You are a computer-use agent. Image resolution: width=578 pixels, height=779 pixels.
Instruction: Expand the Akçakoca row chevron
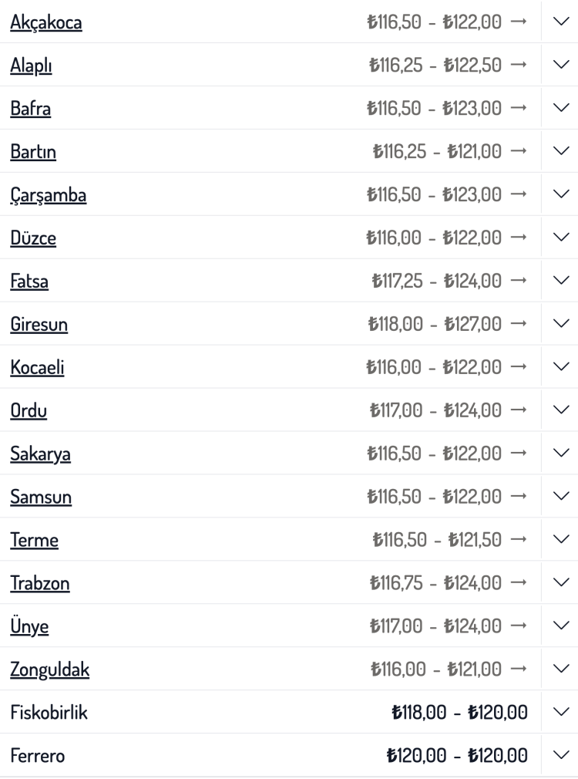[x=560, y=22]
